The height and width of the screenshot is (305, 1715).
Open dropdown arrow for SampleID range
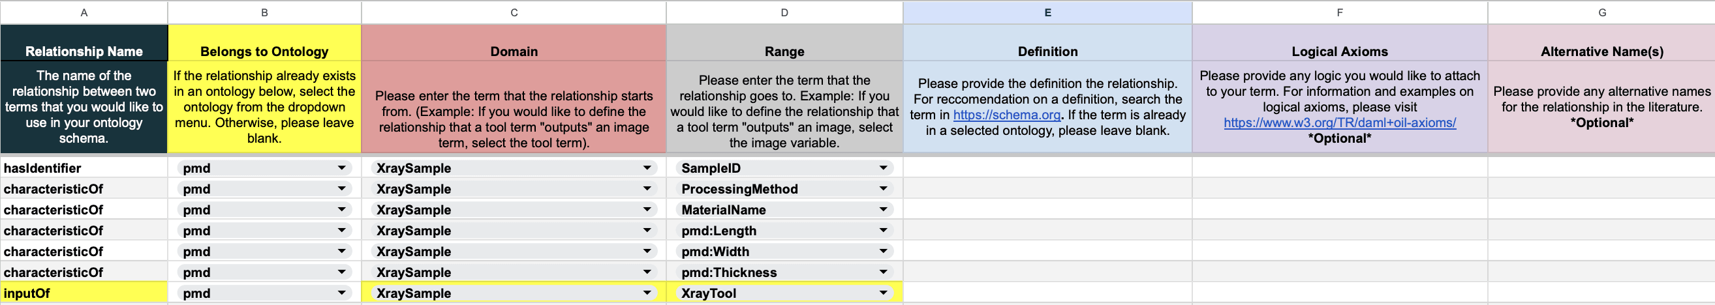click(x=883, y=168)
